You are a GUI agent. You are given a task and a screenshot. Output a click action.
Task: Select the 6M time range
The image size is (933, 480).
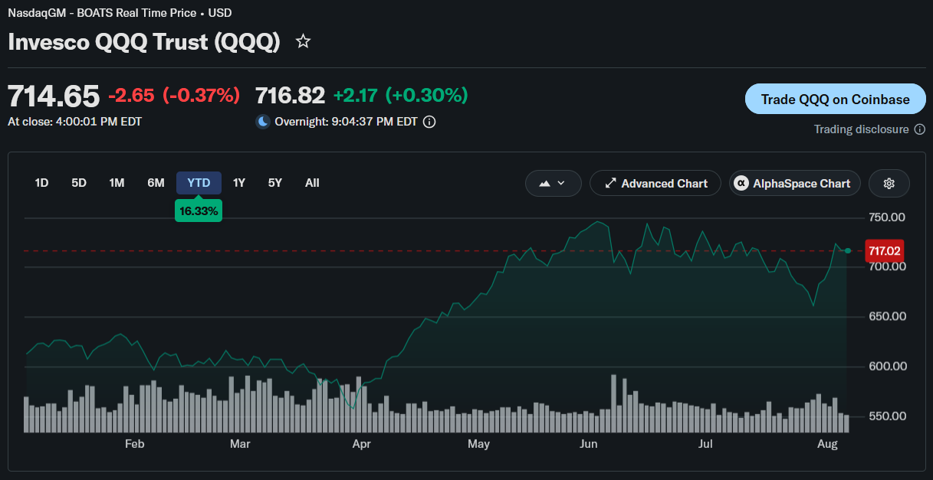pos(156,183)
